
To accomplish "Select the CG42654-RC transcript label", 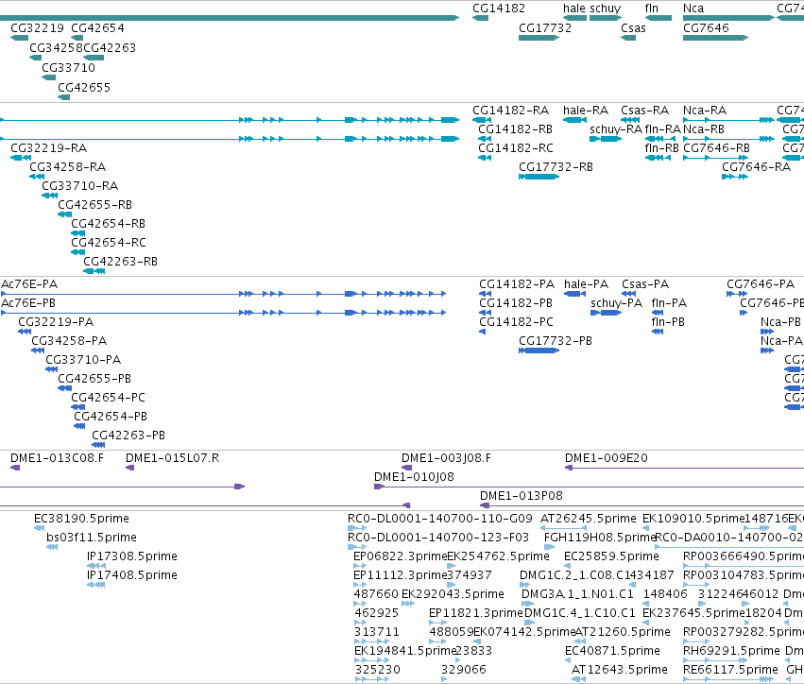I will [x=109, y=243].
